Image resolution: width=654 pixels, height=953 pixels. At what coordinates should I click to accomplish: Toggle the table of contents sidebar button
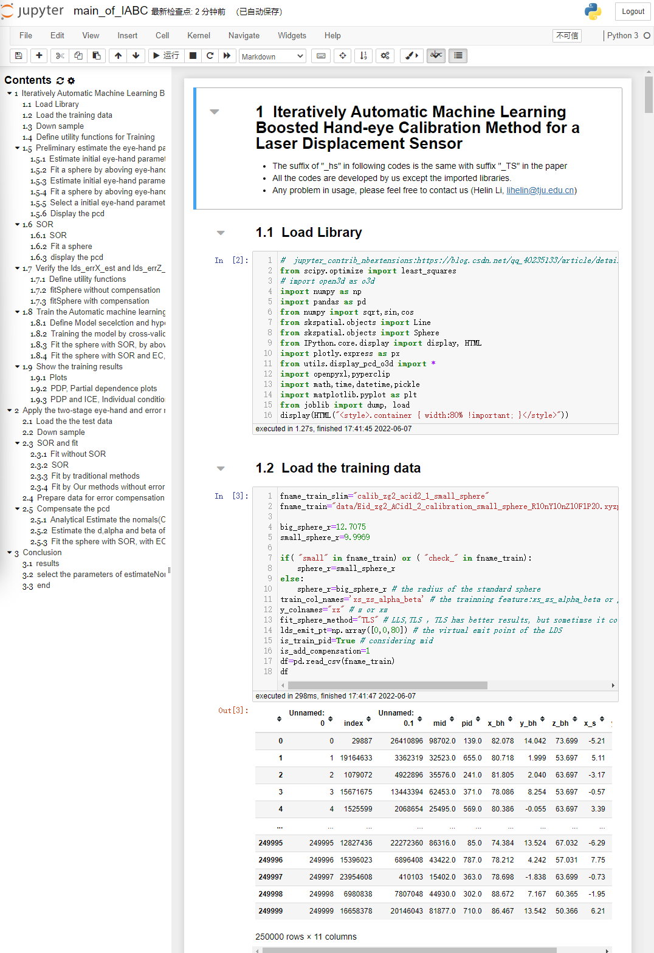(458, 56)
